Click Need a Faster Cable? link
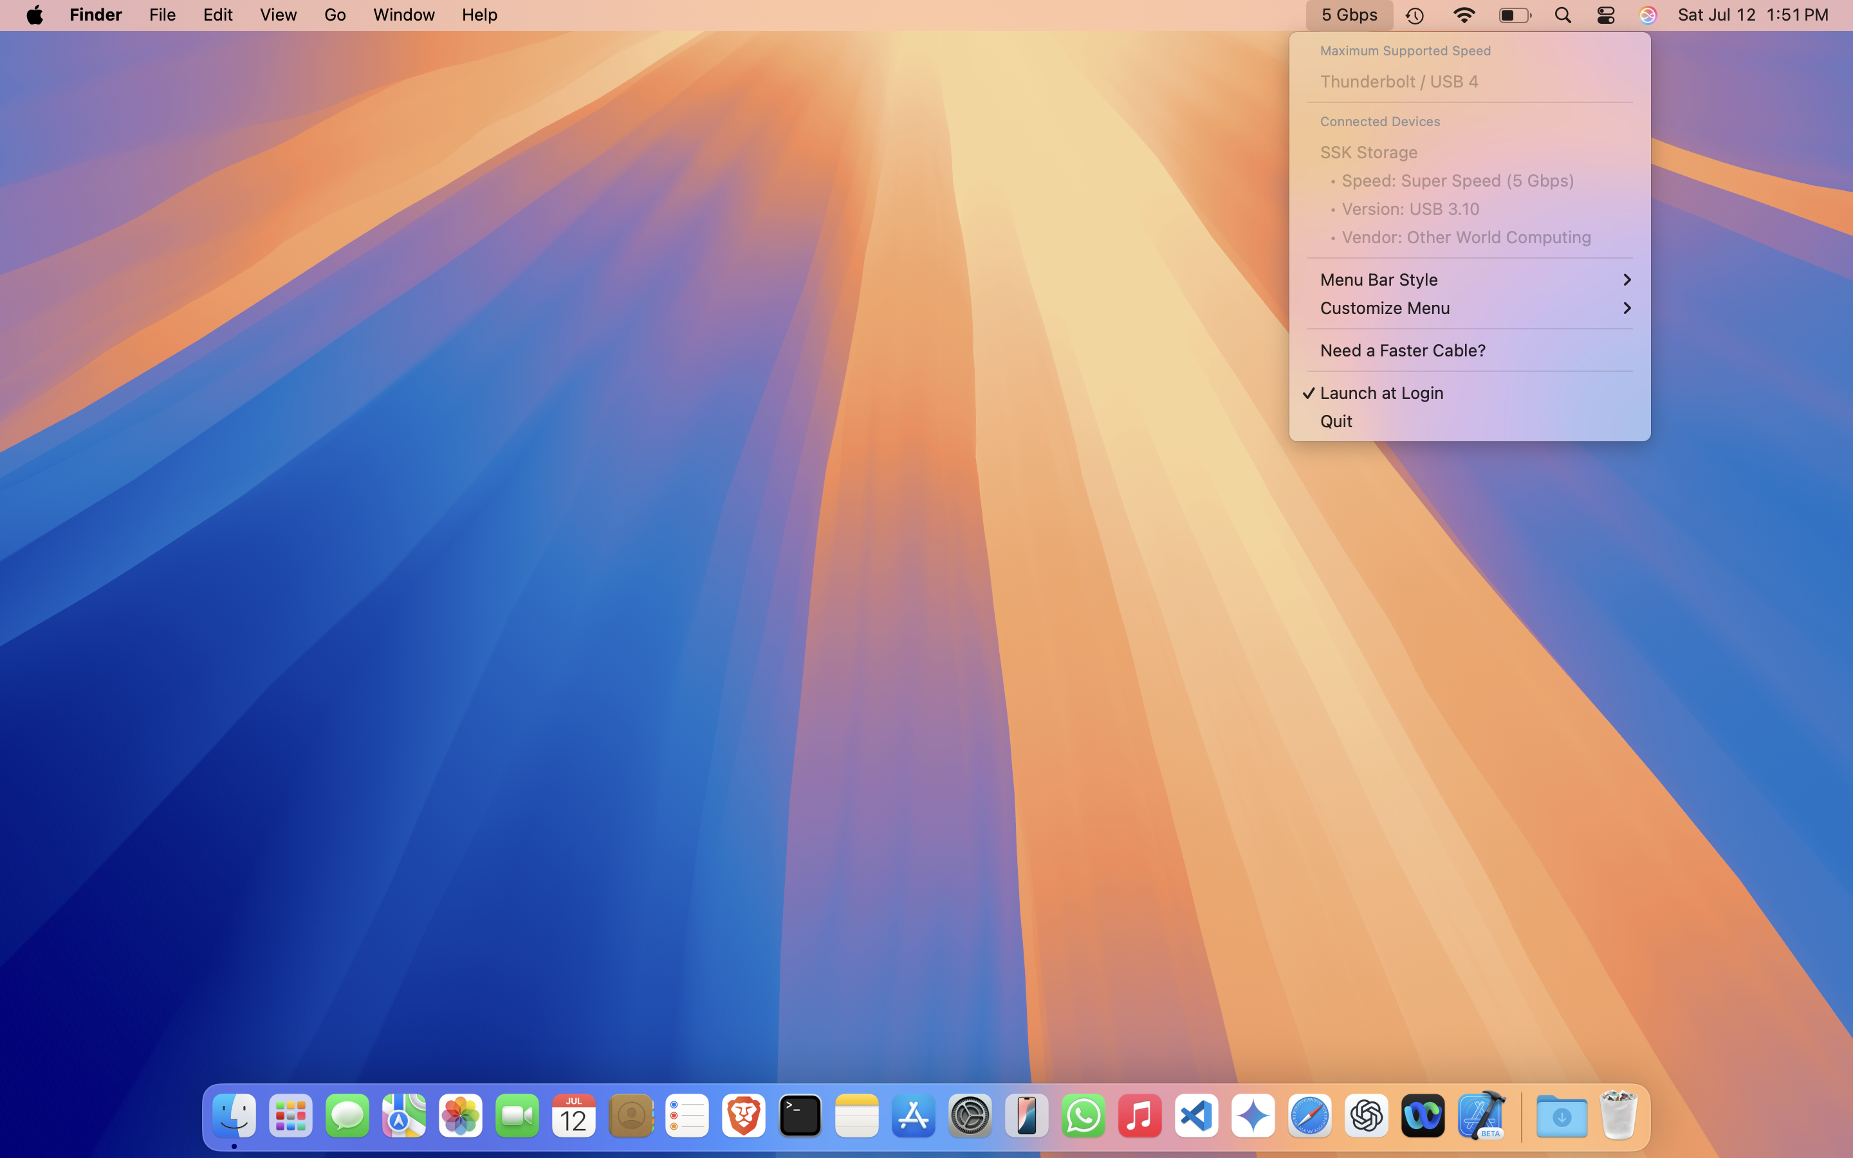1853x1158 pixels. click(x=1402, y=350)
